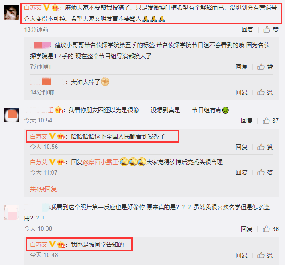Open 白苏艾's profile in the 10:48 reply

click(x=39, y=245)
